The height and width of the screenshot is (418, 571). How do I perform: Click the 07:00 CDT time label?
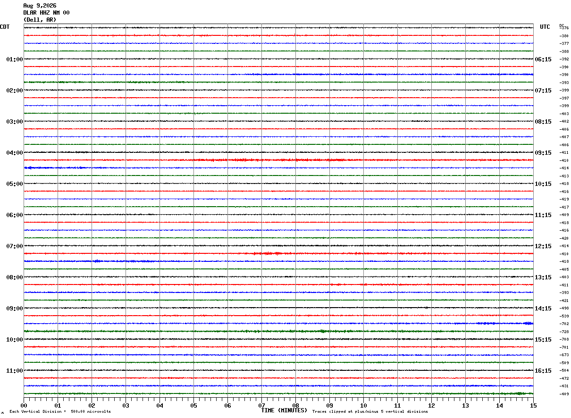pyautogui.click(x=15, y=246)
